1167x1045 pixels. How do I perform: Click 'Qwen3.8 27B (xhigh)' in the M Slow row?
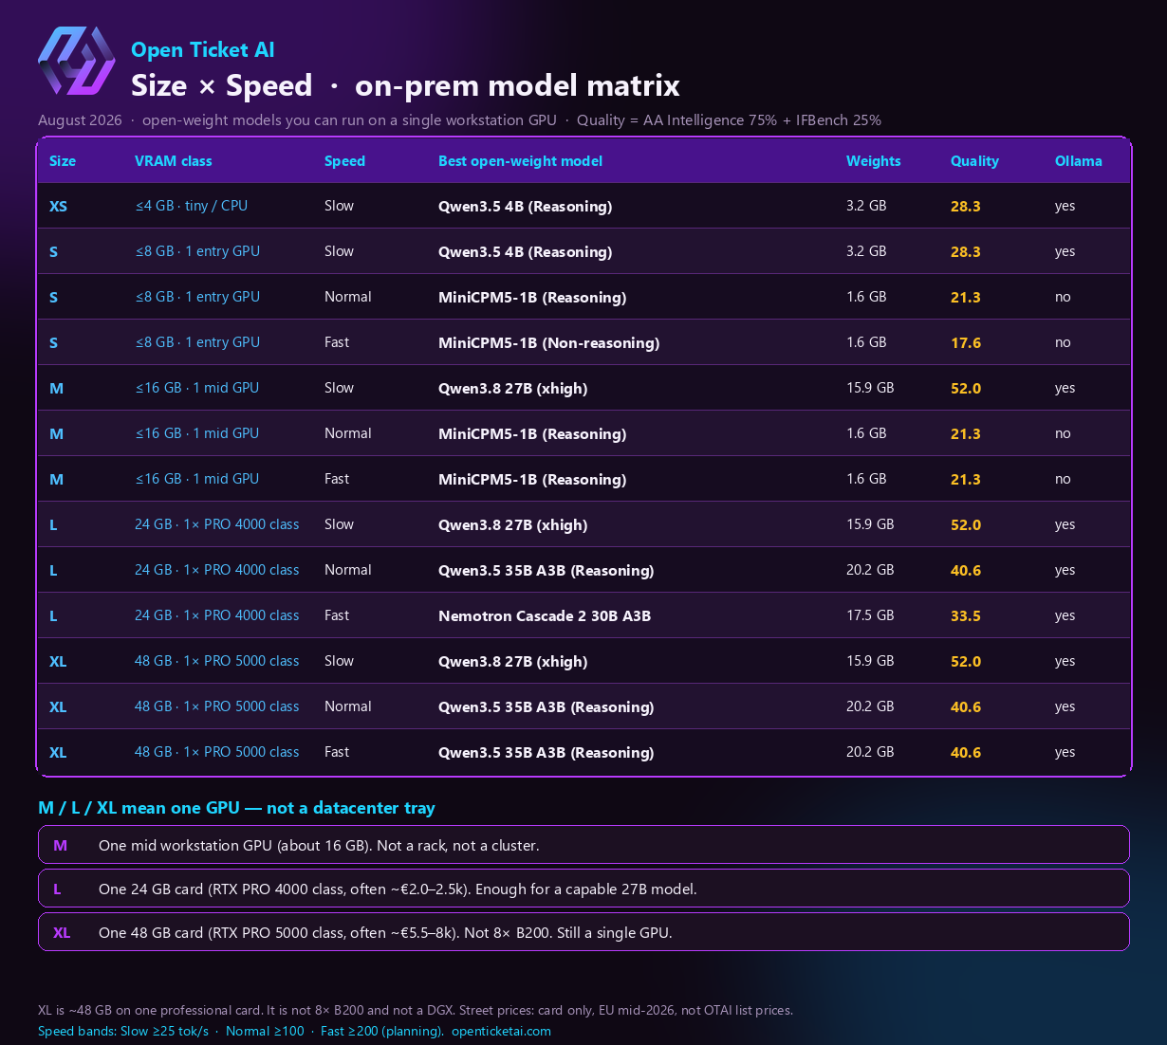coord(512,389)
